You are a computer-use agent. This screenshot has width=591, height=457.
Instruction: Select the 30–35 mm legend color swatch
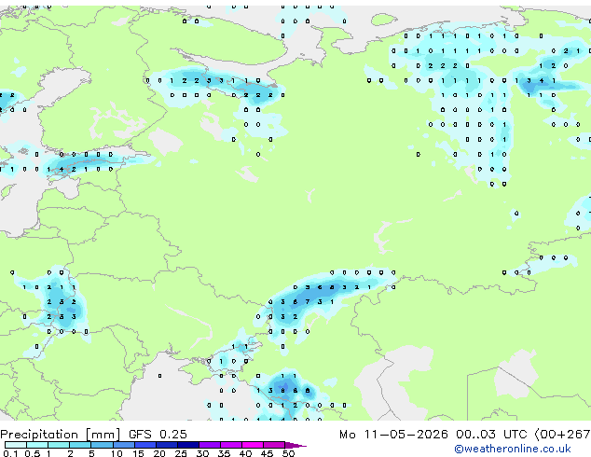pos(210,445)
